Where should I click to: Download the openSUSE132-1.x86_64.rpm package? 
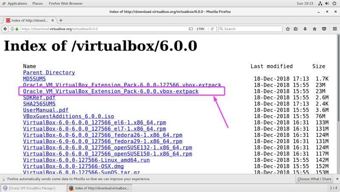108,148
